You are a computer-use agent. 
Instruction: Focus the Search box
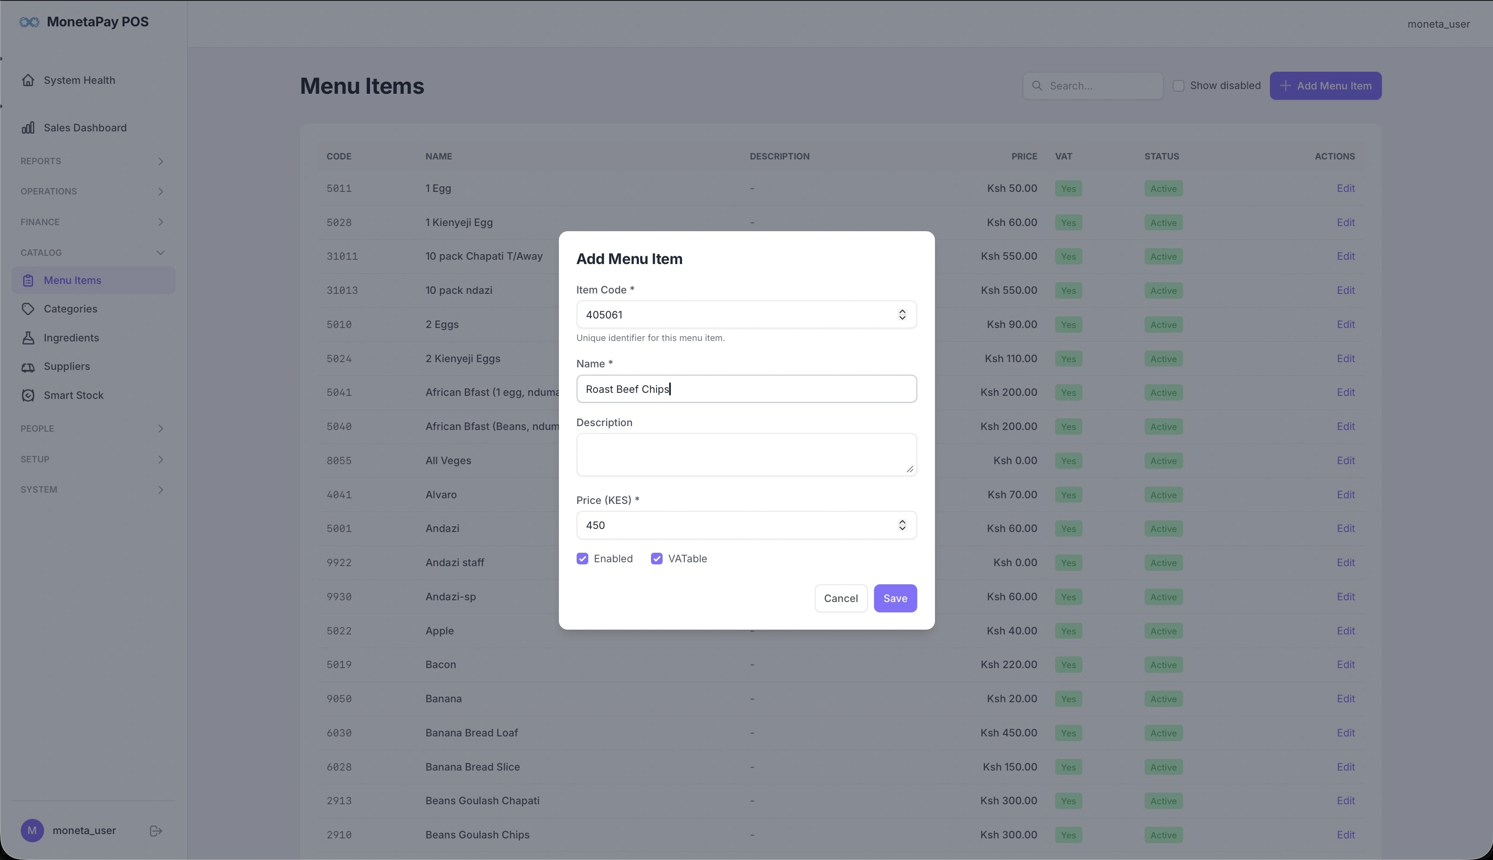coord(1093,86)
